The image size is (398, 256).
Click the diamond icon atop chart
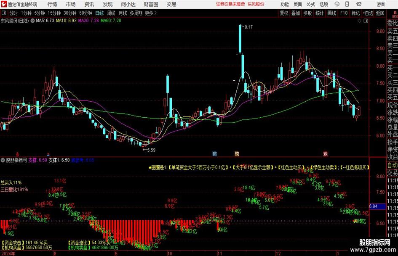coord(359,21)
